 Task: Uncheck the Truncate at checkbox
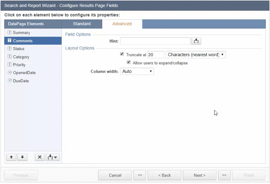[x=122, y=54]
